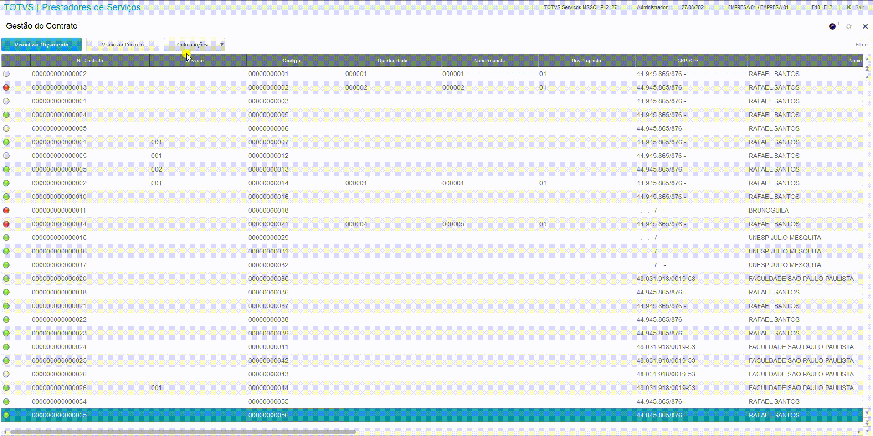873x436 pixels.
Task: Click white status icon of code 00000000001
Action: pos(6,74)
